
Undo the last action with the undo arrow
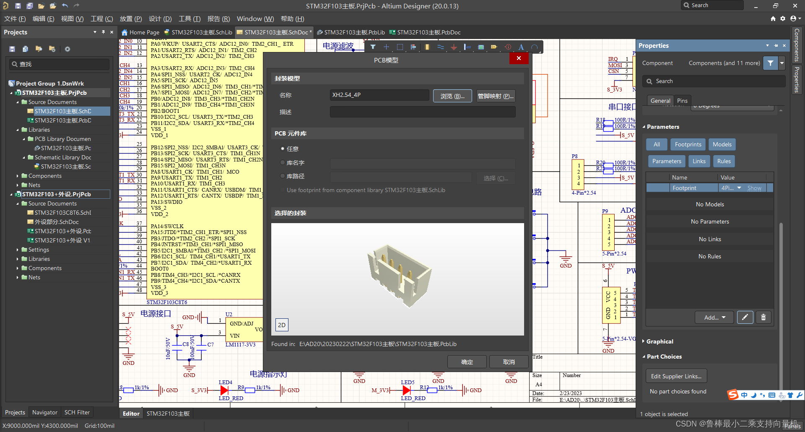pyautogui.click(x=65, y=6)
